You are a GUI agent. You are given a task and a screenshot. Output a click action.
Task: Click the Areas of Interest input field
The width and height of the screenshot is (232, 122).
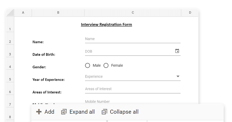pyautogui.click(x=132, y=89)
